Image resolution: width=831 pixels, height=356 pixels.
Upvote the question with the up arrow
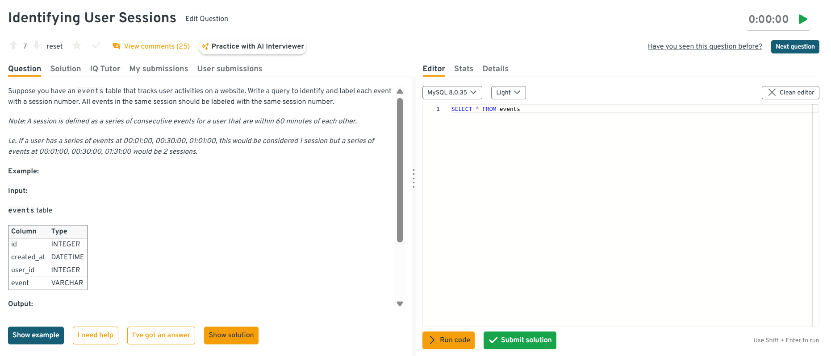[13, 45]
